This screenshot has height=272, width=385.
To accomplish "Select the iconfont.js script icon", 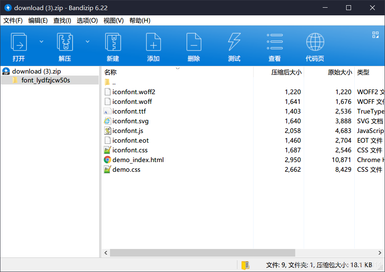I will (x=107, y=131).
